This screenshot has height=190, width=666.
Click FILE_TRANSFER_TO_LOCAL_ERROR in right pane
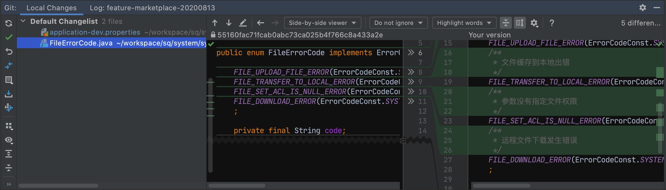coord(549,82)
